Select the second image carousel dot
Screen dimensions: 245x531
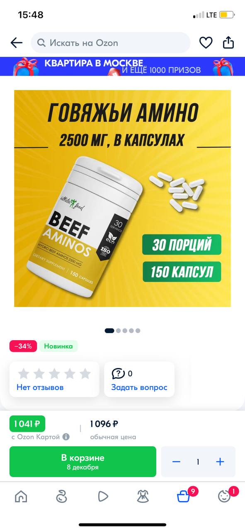coord(118,331)
